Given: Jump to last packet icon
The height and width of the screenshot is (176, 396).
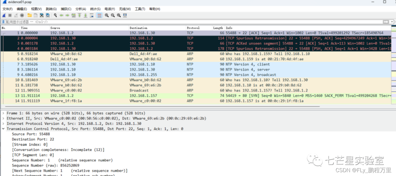Looking at the screenshot, I should [x=86, y=15].
